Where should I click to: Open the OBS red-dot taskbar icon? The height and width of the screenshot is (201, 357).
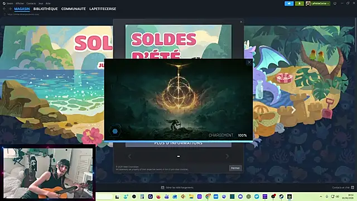point(273,197)
